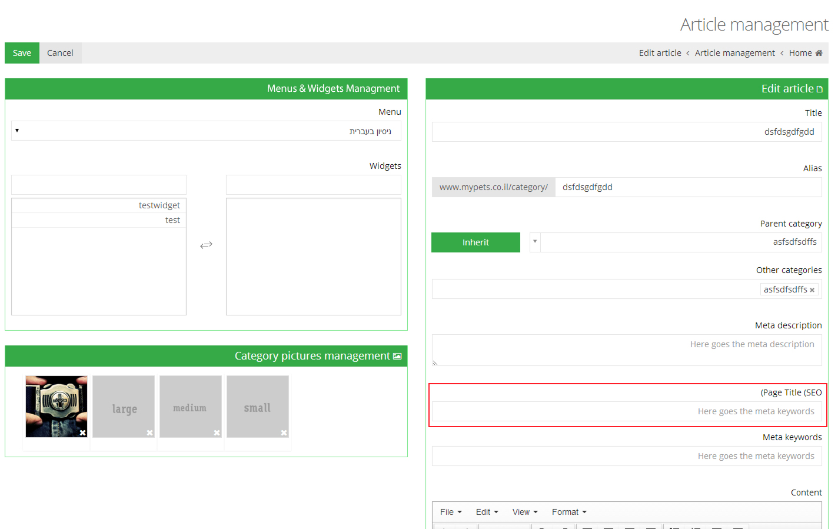This screenshot has width=838, height=529.
Task: Select the test widget row
Action: tap(99, 220)
